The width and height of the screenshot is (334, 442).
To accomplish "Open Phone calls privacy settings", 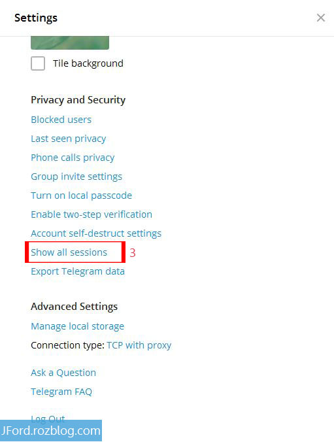I will (x=73, y=158).
